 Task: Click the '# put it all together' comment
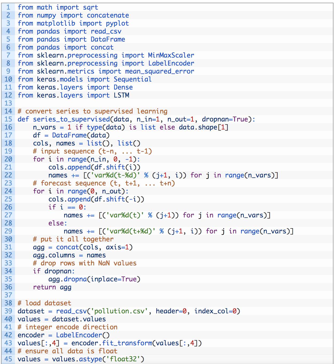click(73, 239)
